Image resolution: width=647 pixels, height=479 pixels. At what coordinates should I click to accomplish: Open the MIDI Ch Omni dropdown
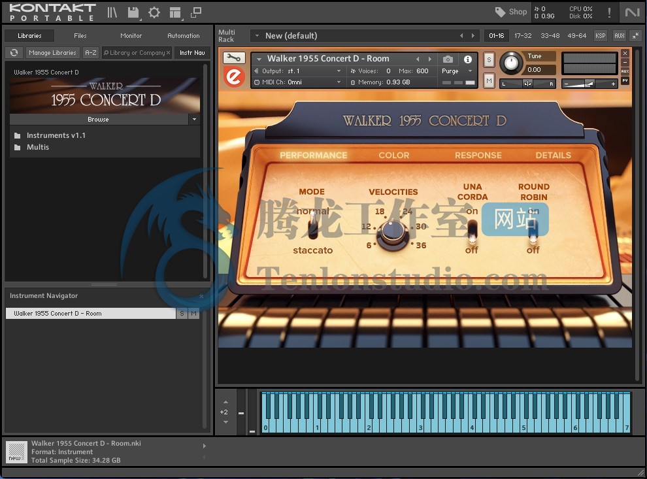[x=298, y=82]
